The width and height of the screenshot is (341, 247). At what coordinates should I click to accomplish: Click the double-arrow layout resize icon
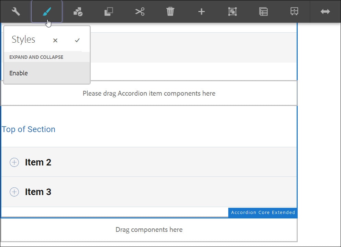(325, 12)
